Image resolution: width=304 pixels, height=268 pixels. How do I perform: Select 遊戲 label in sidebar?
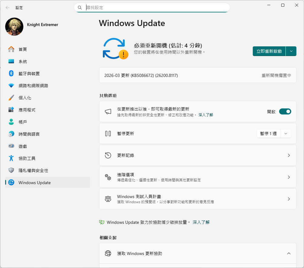point(23,146)
